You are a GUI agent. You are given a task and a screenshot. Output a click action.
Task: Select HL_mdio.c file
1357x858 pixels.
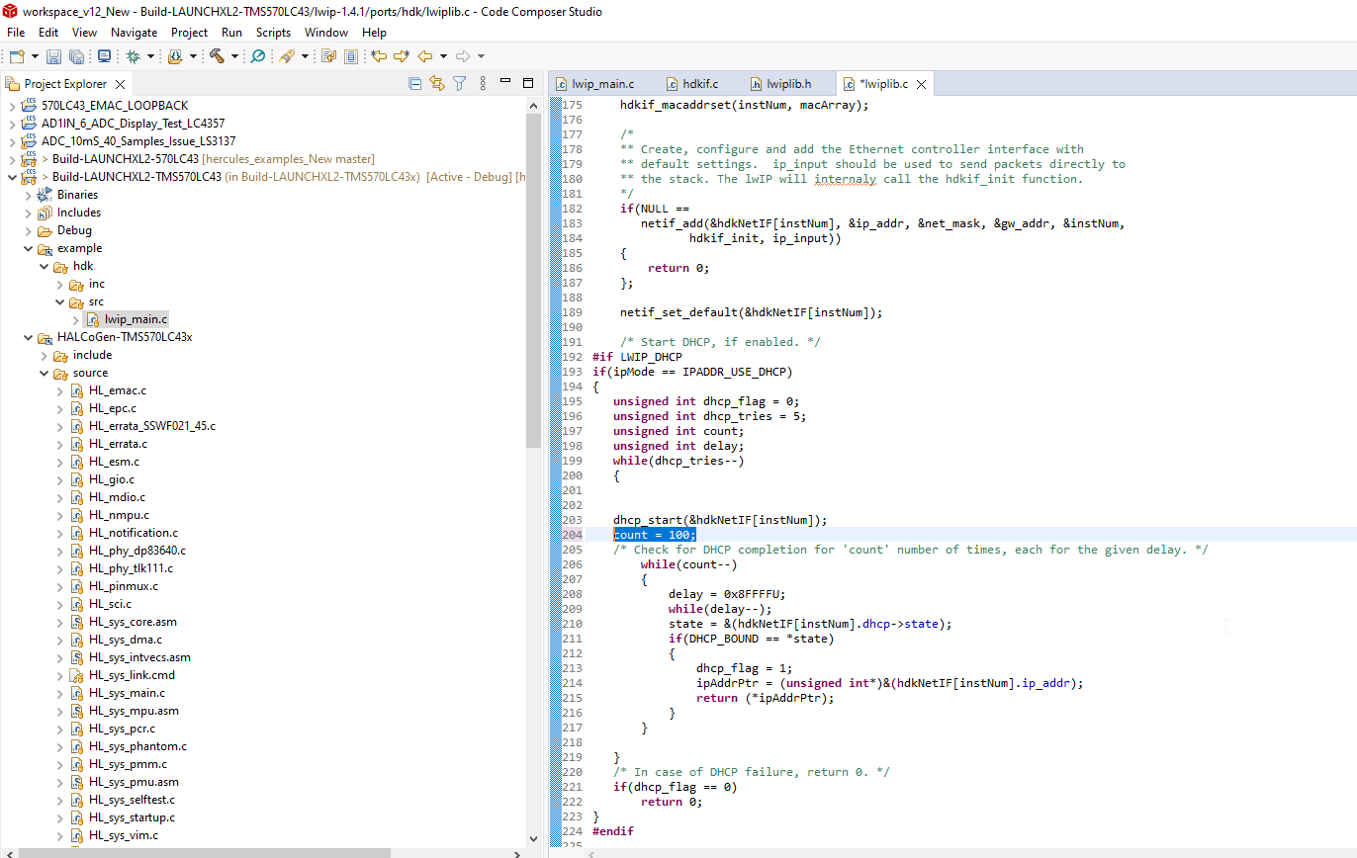coord(117,497)
